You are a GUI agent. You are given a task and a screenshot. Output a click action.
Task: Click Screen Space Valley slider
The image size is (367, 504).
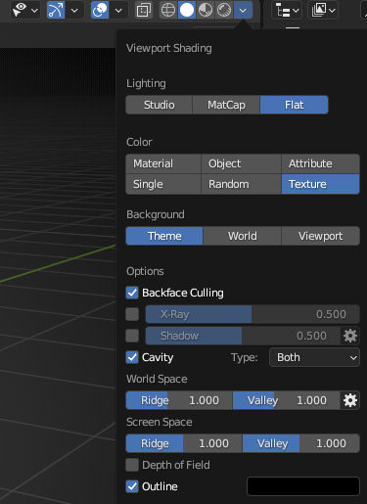click(301, 443)
